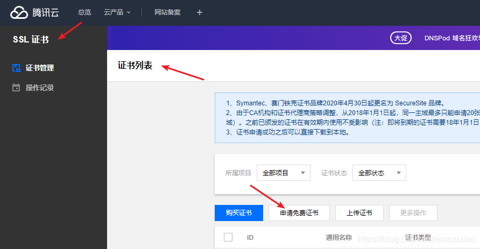Click the plus icon in top navigation
Screen dimensions: 480x249
click(200, 12)
